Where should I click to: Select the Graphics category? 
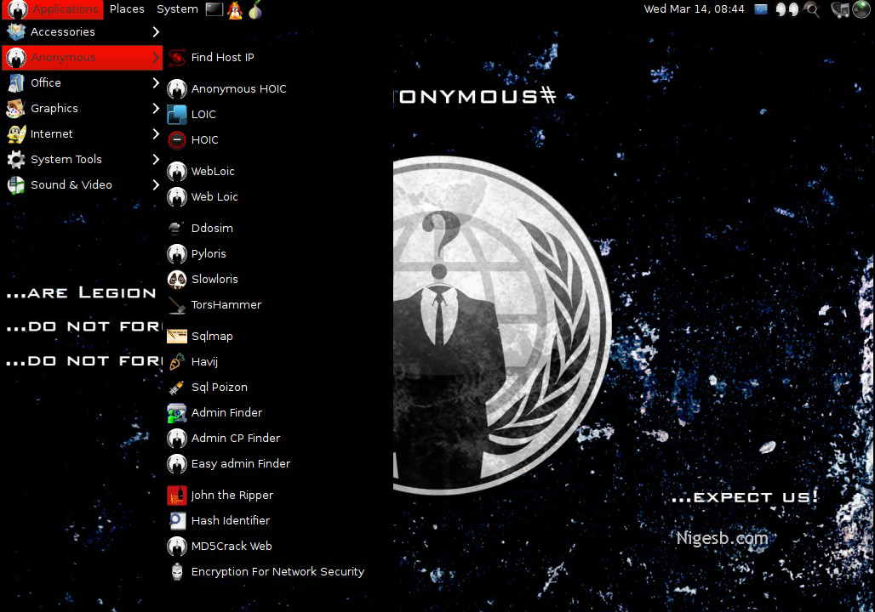pos(54,108)
